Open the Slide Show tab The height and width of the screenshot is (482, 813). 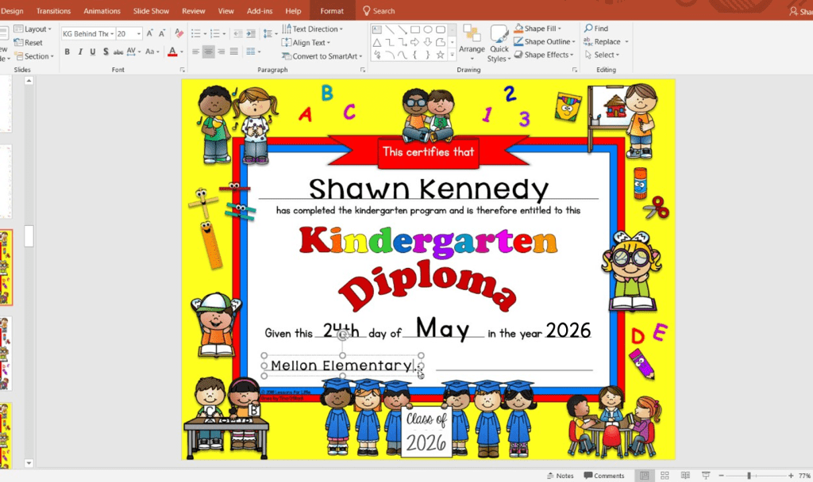[151, 11]
